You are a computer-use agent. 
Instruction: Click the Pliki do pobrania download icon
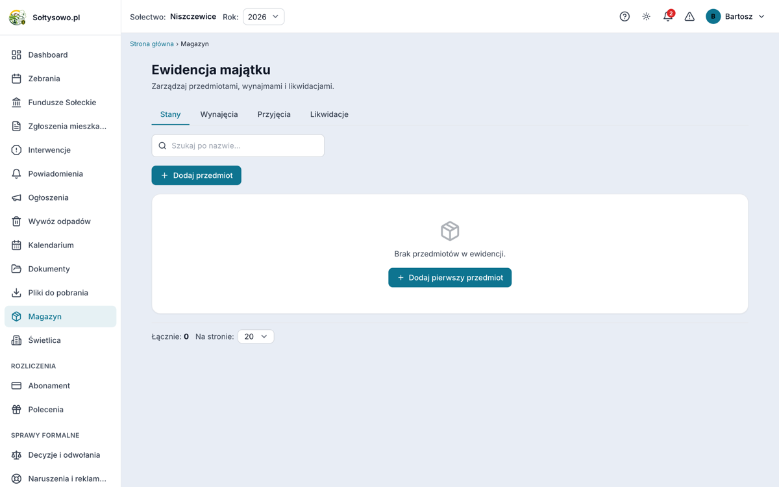(16, 293)
